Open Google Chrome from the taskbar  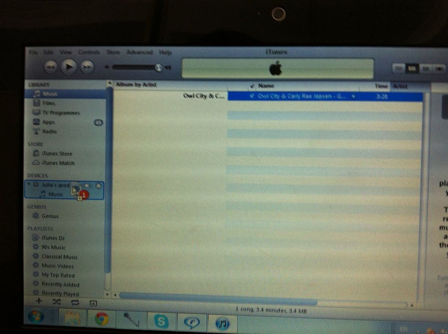click(101, 319)
